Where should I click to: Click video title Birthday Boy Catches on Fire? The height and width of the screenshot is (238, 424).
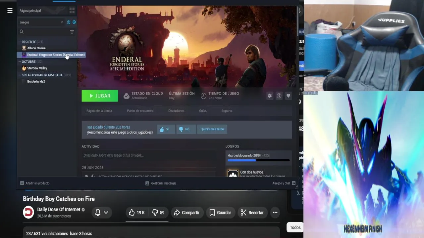point(59,199)
